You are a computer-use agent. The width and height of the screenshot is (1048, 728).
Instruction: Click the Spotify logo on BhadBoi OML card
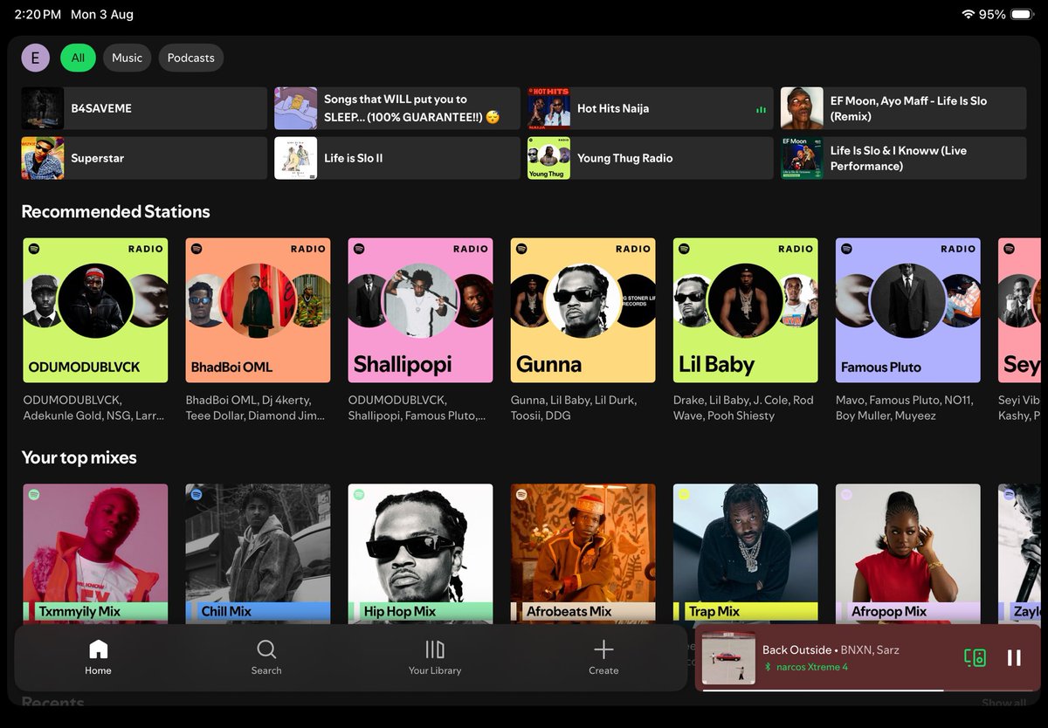tap(196, 249)
